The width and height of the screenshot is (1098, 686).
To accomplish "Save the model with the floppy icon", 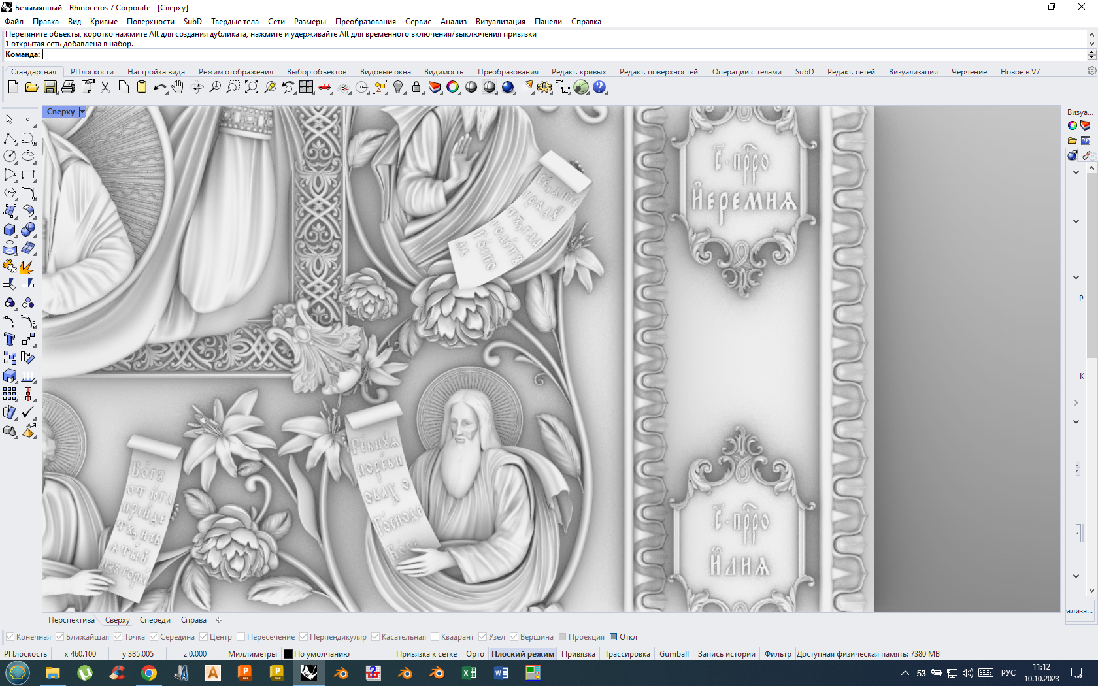I will coord(50,87).
